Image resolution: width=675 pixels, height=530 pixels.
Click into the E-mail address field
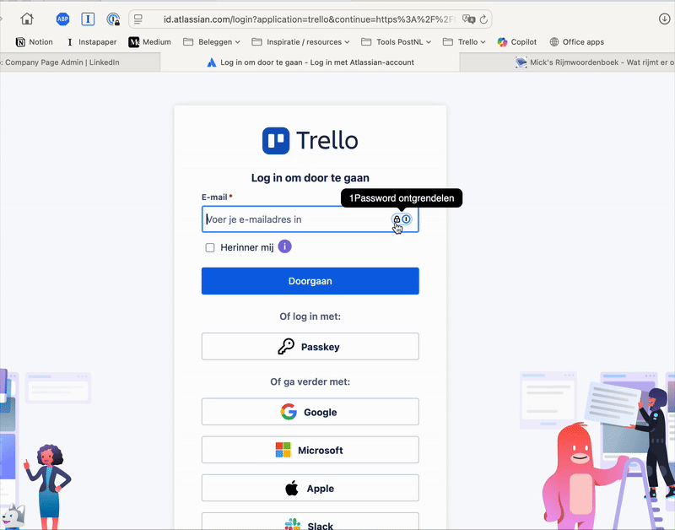click(295, 219)
